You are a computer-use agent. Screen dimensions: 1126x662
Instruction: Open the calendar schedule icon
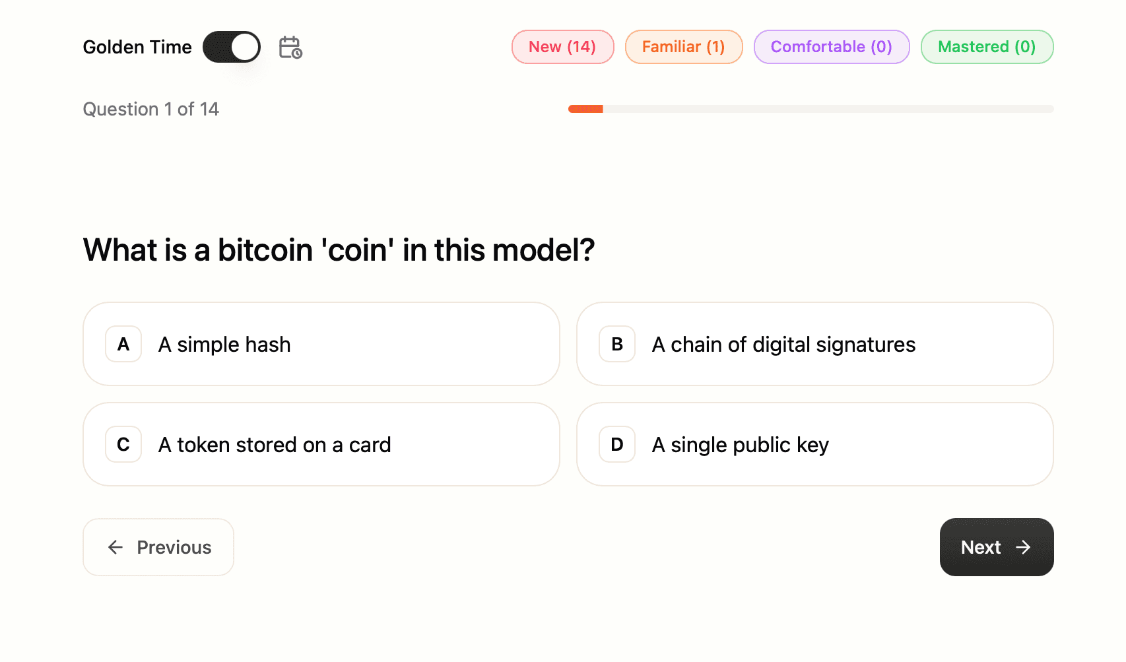(x=290, y=48)
